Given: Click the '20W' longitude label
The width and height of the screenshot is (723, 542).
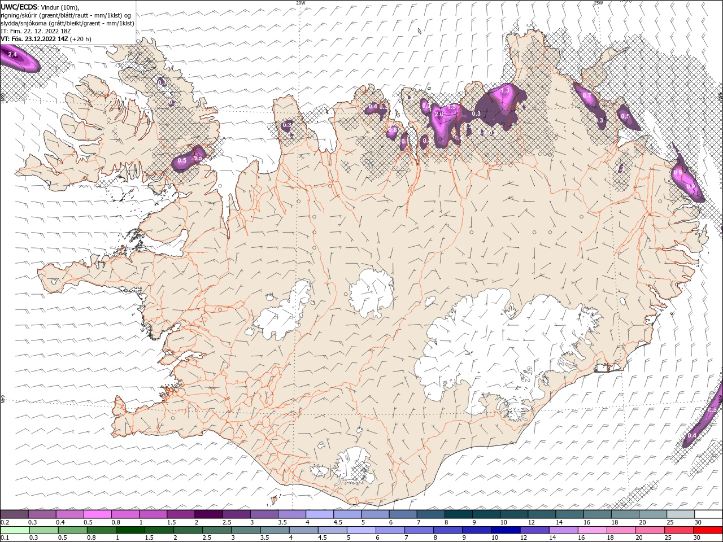Looking at the screenshot, I should 301,3.
